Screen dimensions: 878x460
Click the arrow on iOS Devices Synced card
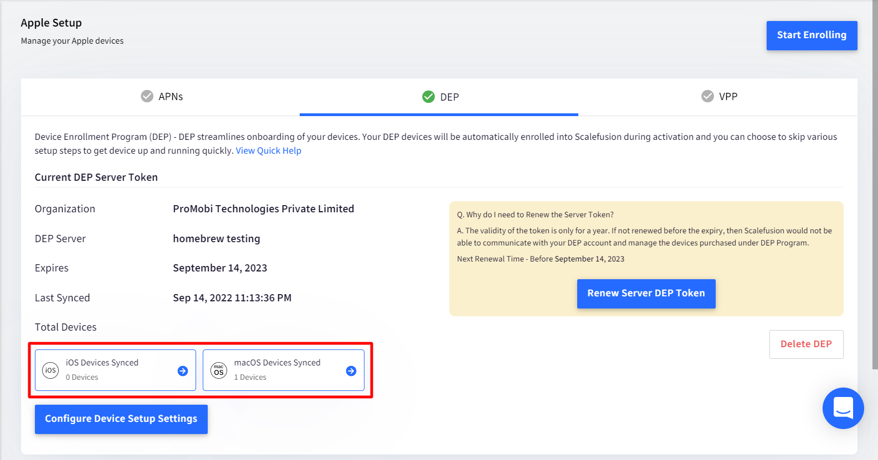pyautogui.click(x=183, y=371)
